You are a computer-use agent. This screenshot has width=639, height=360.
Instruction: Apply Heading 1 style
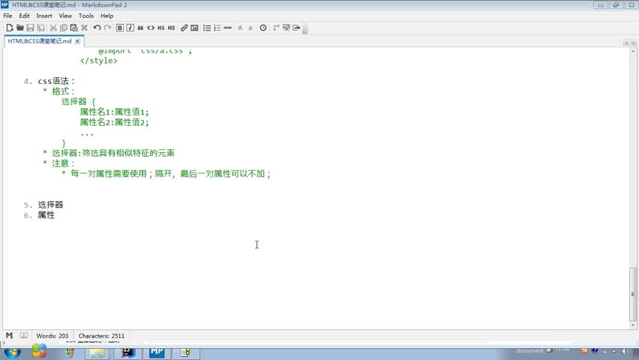click(161, 28)
